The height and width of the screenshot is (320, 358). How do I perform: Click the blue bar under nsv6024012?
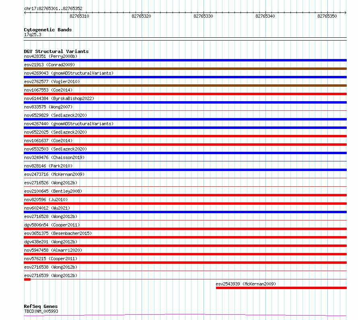(x=185, y=212)
